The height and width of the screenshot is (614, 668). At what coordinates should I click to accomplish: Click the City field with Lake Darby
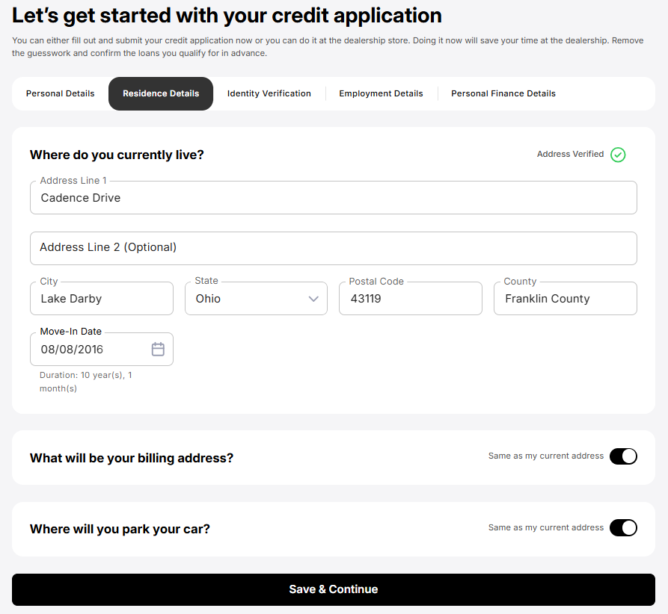coord(102,298)
